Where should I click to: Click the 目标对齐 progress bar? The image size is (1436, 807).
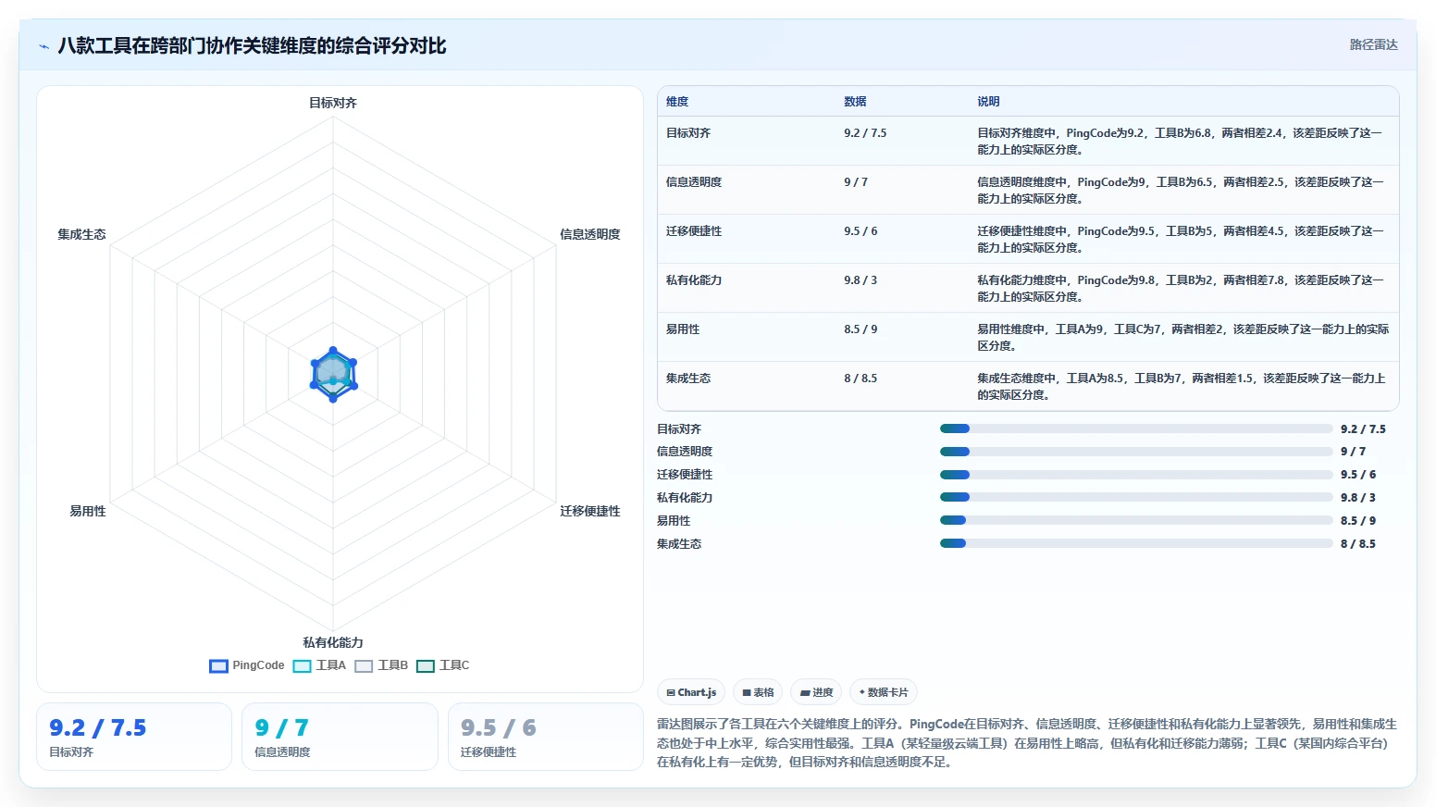coord(1136,428)
